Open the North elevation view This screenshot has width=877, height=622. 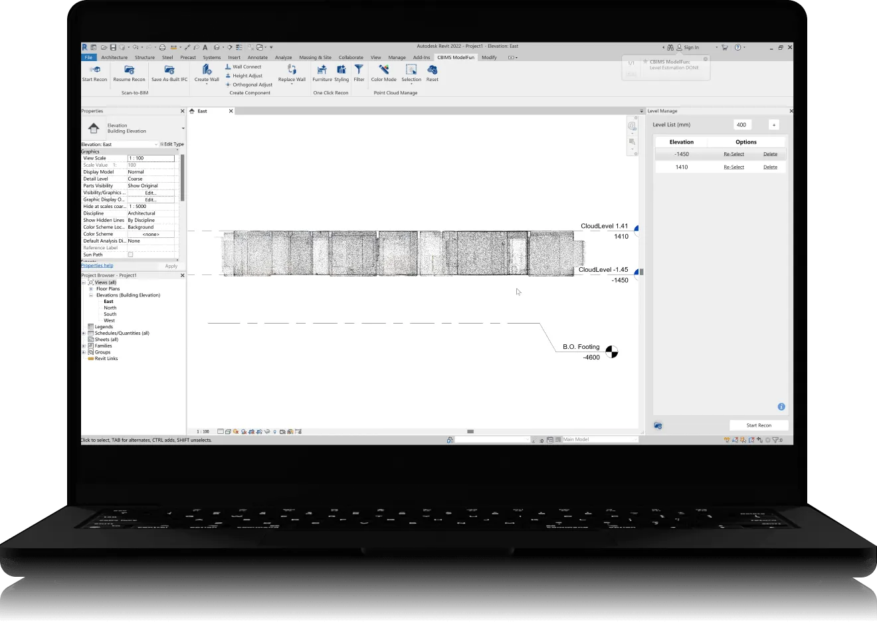pyautogui.click(x=110, y=308)
